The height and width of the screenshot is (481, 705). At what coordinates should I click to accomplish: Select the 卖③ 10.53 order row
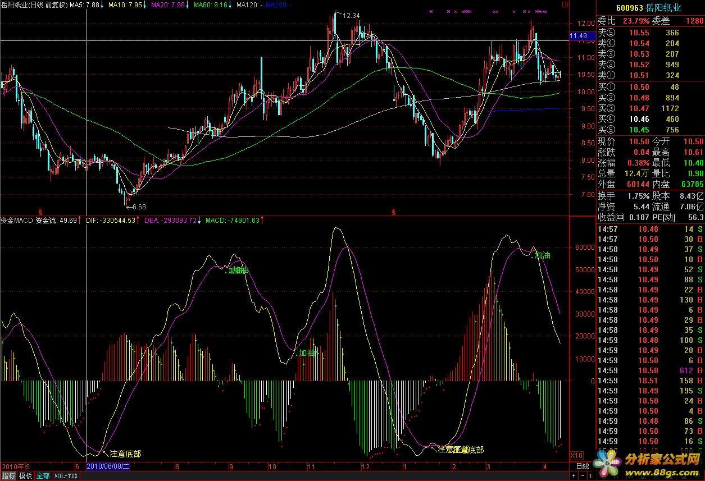(650, 54)
